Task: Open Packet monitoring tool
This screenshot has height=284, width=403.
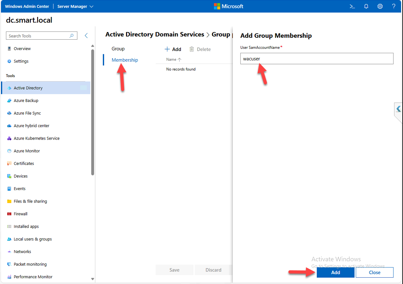Action: pyautogui.click(x=46, y=264)
